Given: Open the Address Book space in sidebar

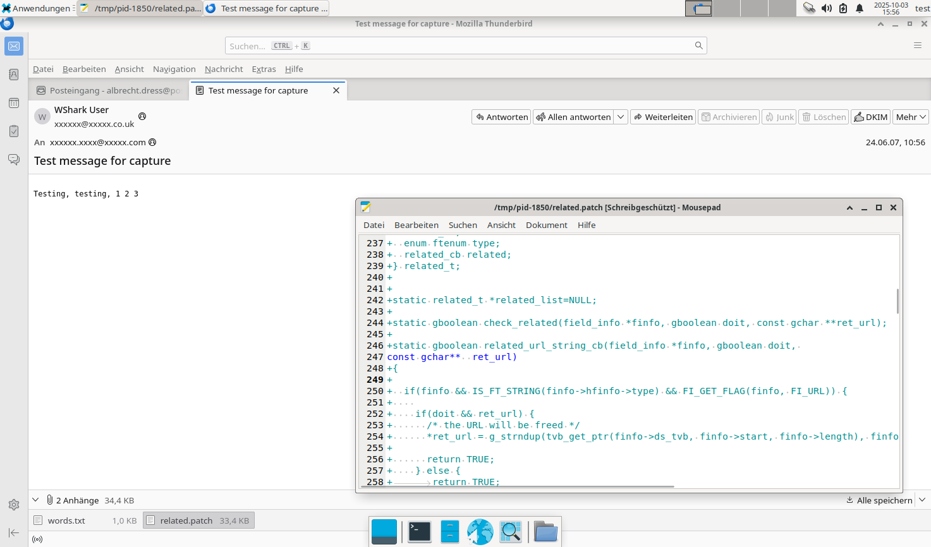Looking at the screenshot, I should (14, 75).
